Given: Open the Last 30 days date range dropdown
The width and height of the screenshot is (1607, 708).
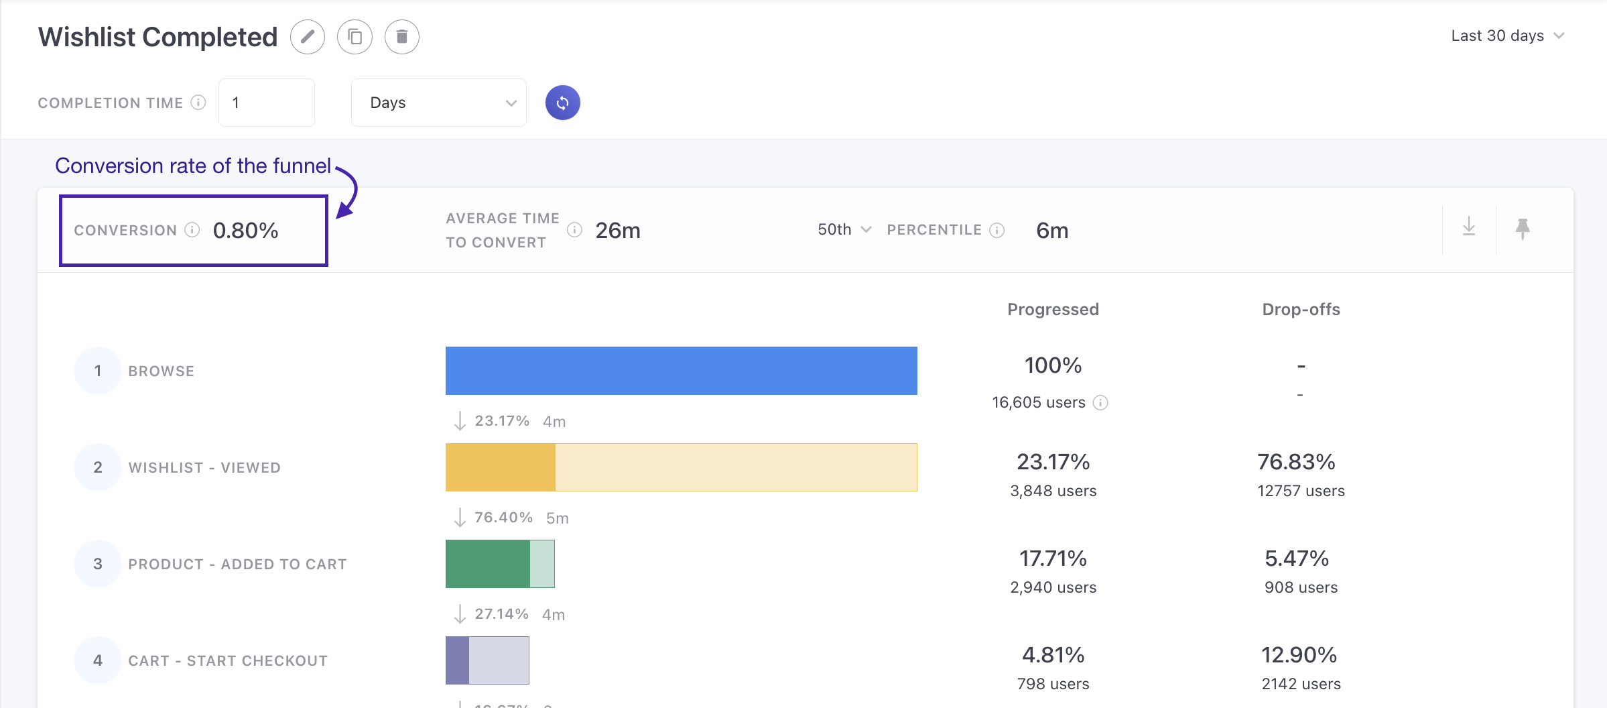Looking at the screenshot, I should pos(1508,36).
